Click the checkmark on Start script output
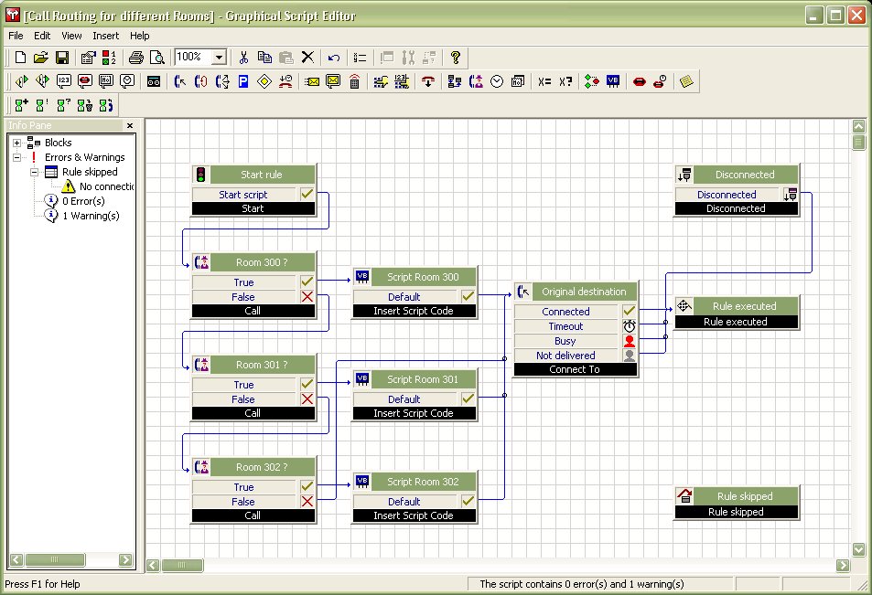The width and height of the screenshot is (872, 595). pyautogui.click(x=307, y=194)
